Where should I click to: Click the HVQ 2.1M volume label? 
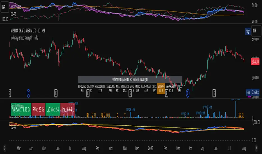click(x=185, y=114)
